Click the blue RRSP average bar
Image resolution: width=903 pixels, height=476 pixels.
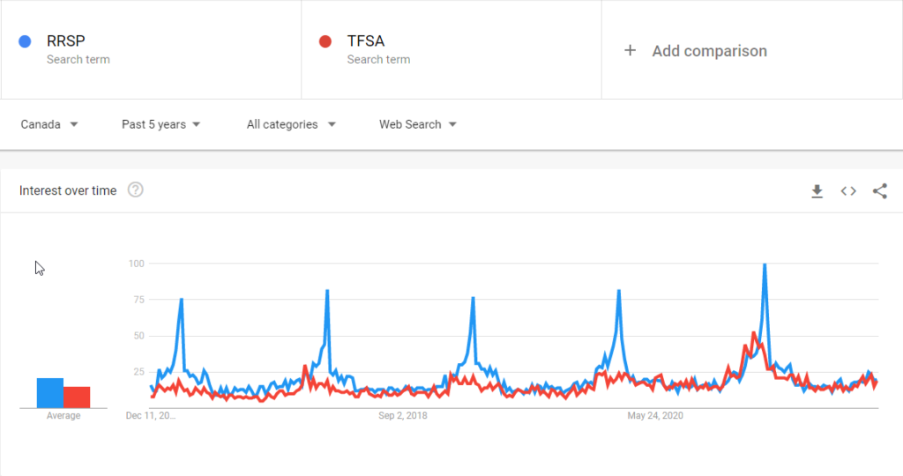pos(49,393)
